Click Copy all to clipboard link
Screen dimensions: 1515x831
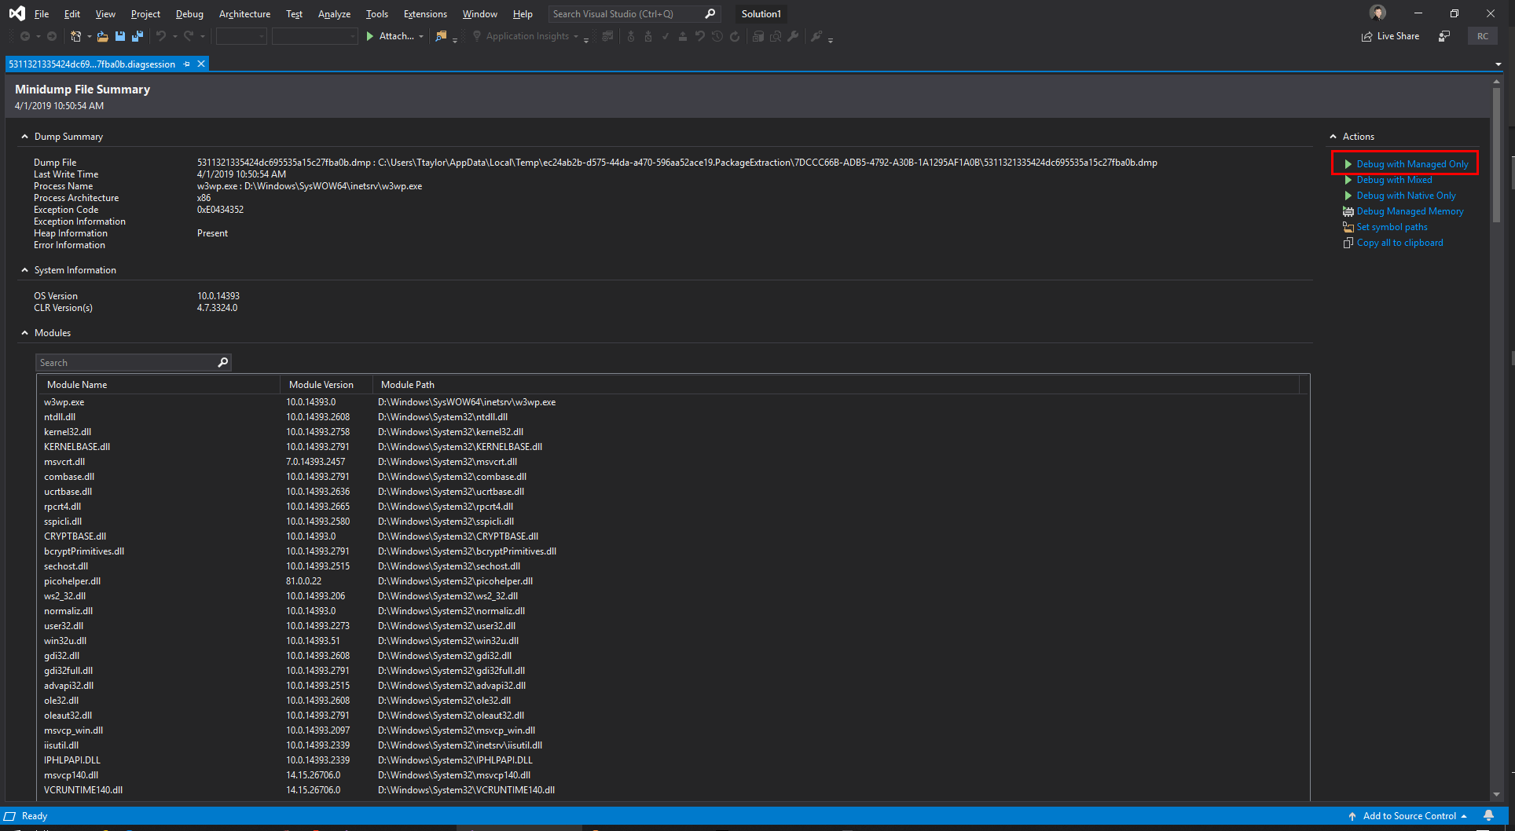pos(1399,243)
